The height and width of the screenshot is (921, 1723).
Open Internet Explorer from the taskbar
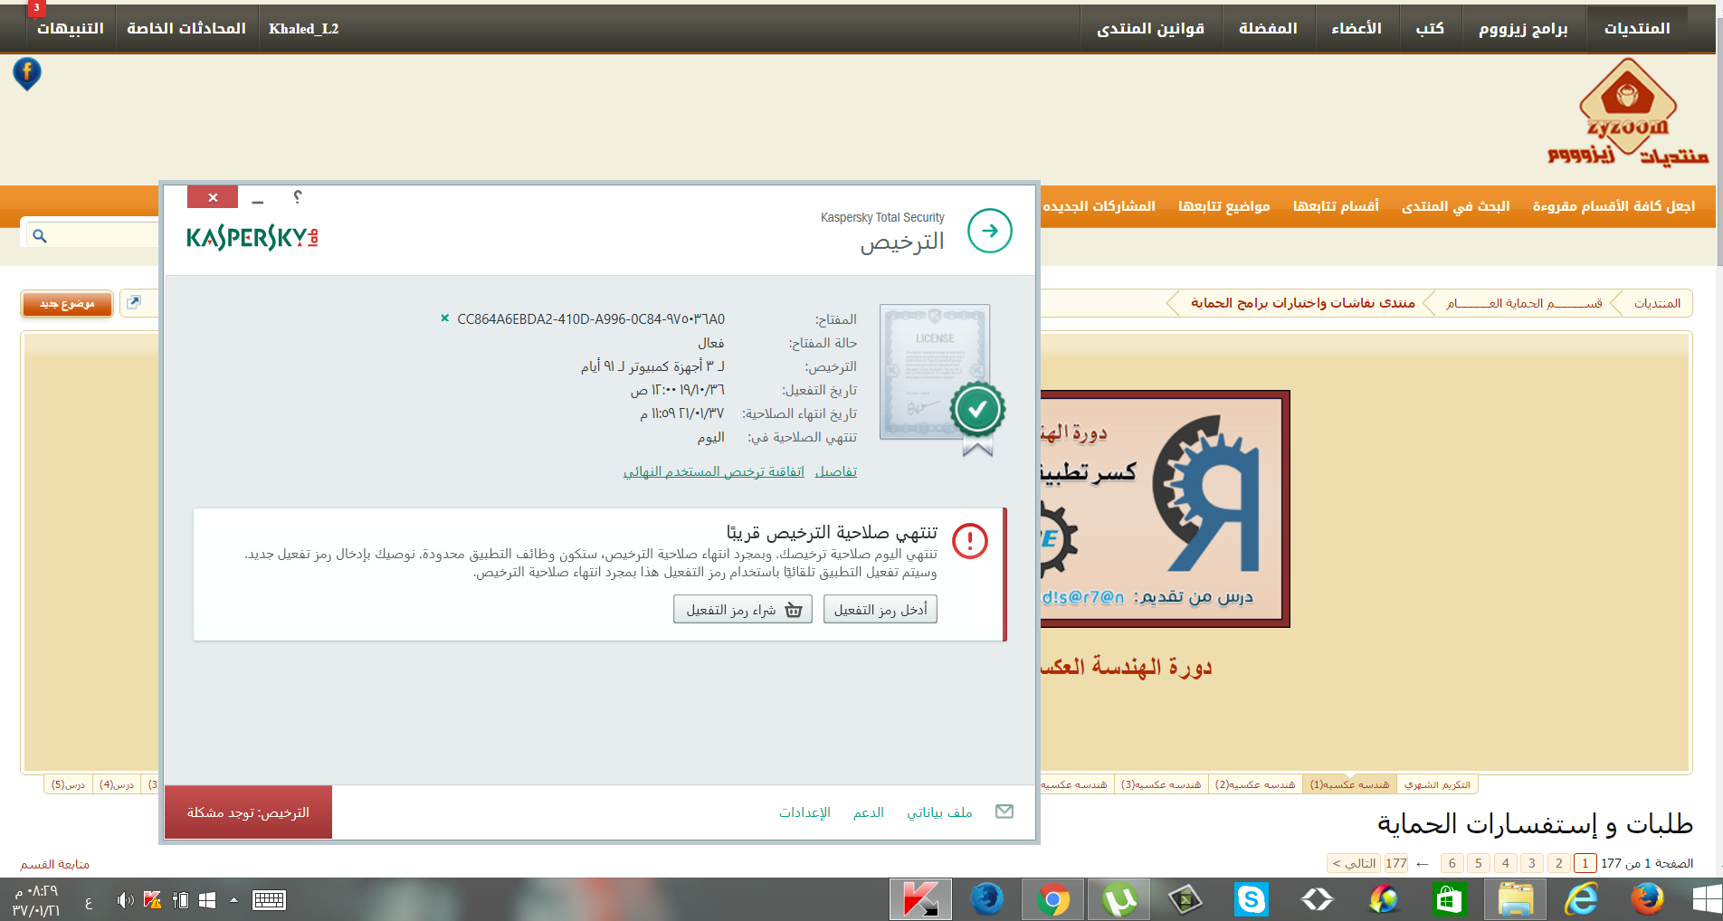pyautogui.click(x=1581, y=899)
